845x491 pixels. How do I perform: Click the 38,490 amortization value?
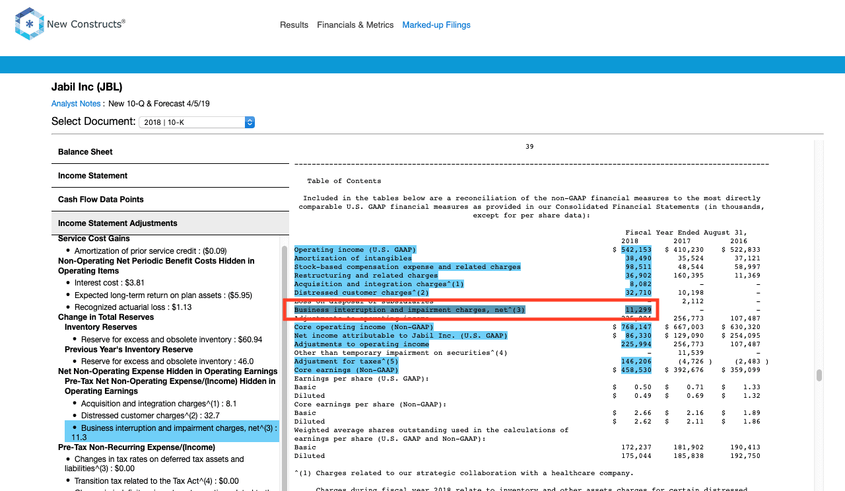638,258
